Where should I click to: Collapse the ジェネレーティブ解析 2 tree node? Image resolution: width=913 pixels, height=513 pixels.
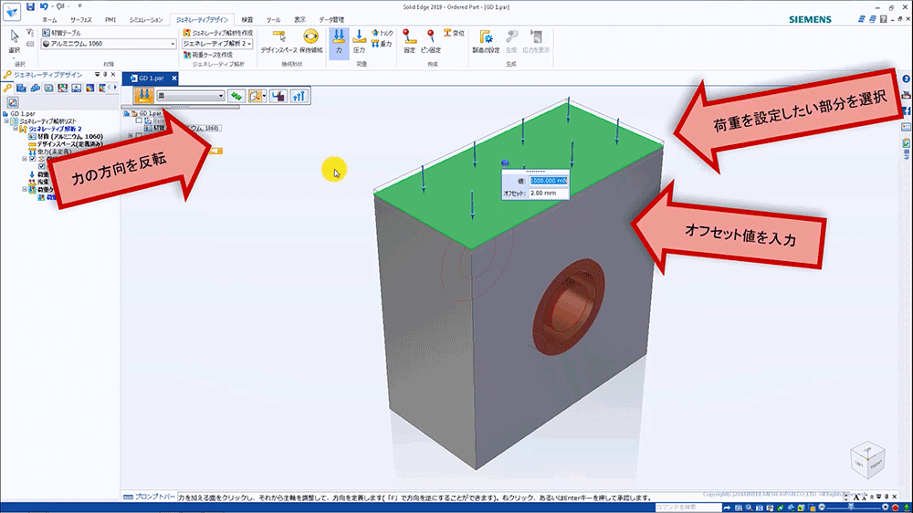(x=16, y=129)
